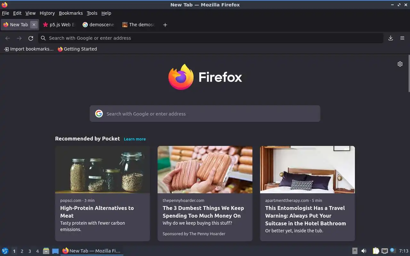Focus the address bar search field
Image resolution: width=410 pixels, height=256 pixels.
(211, 38)
